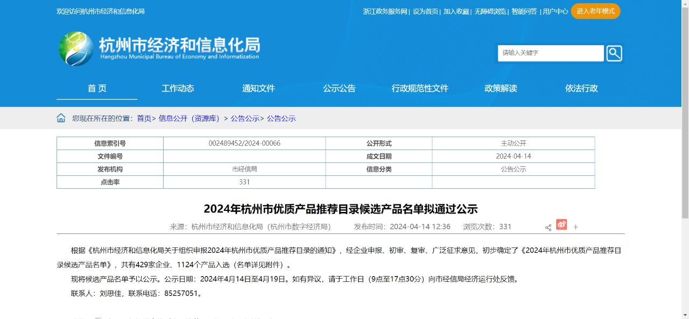The image size is (689, 319).
Task: Click 进入老年模式 orange button
Action: 595,11
